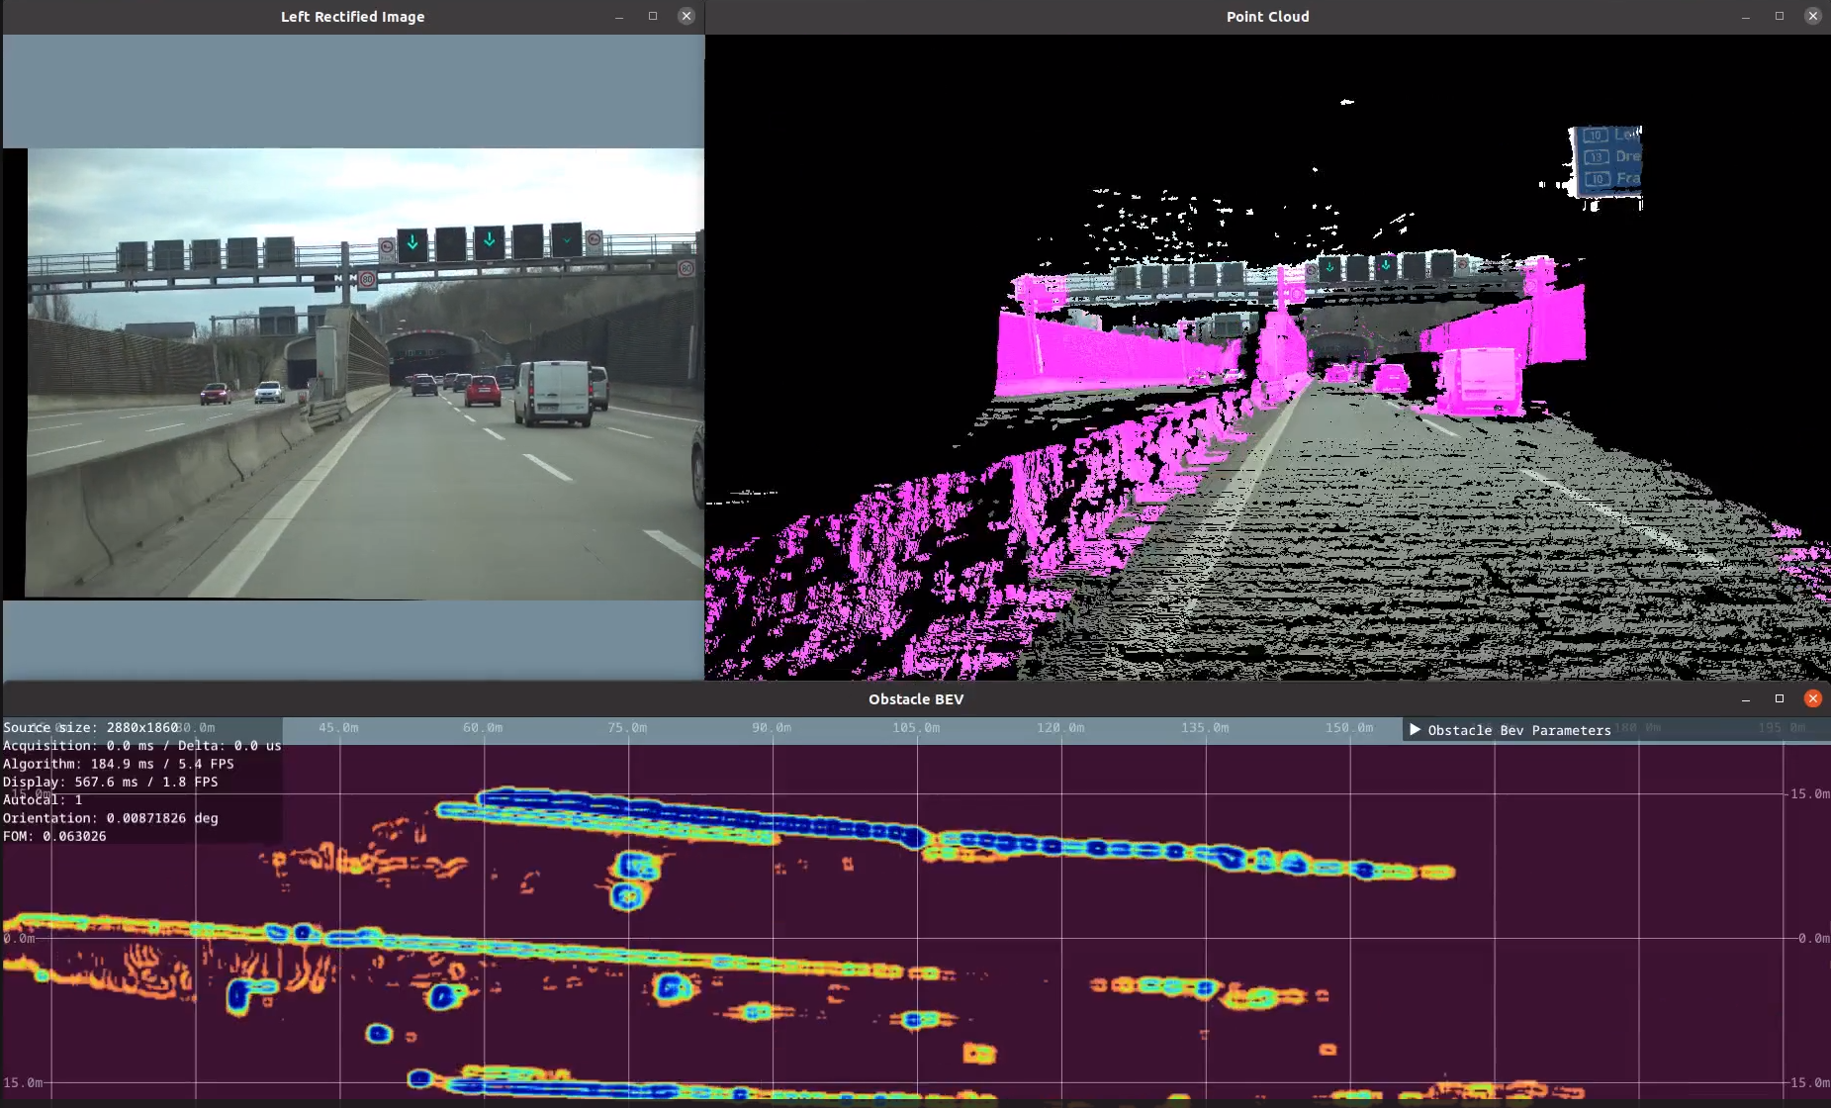
Task: Click the Source size: 2880x1860 text
Action: click(91, 727)
